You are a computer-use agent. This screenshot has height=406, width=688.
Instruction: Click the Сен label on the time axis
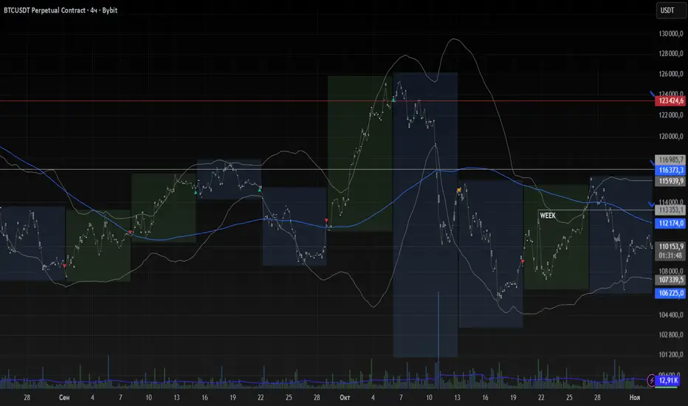tap(64, 398)
